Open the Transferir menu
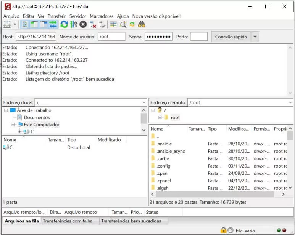This screenshot has height=235, width=295. (56, 16)
